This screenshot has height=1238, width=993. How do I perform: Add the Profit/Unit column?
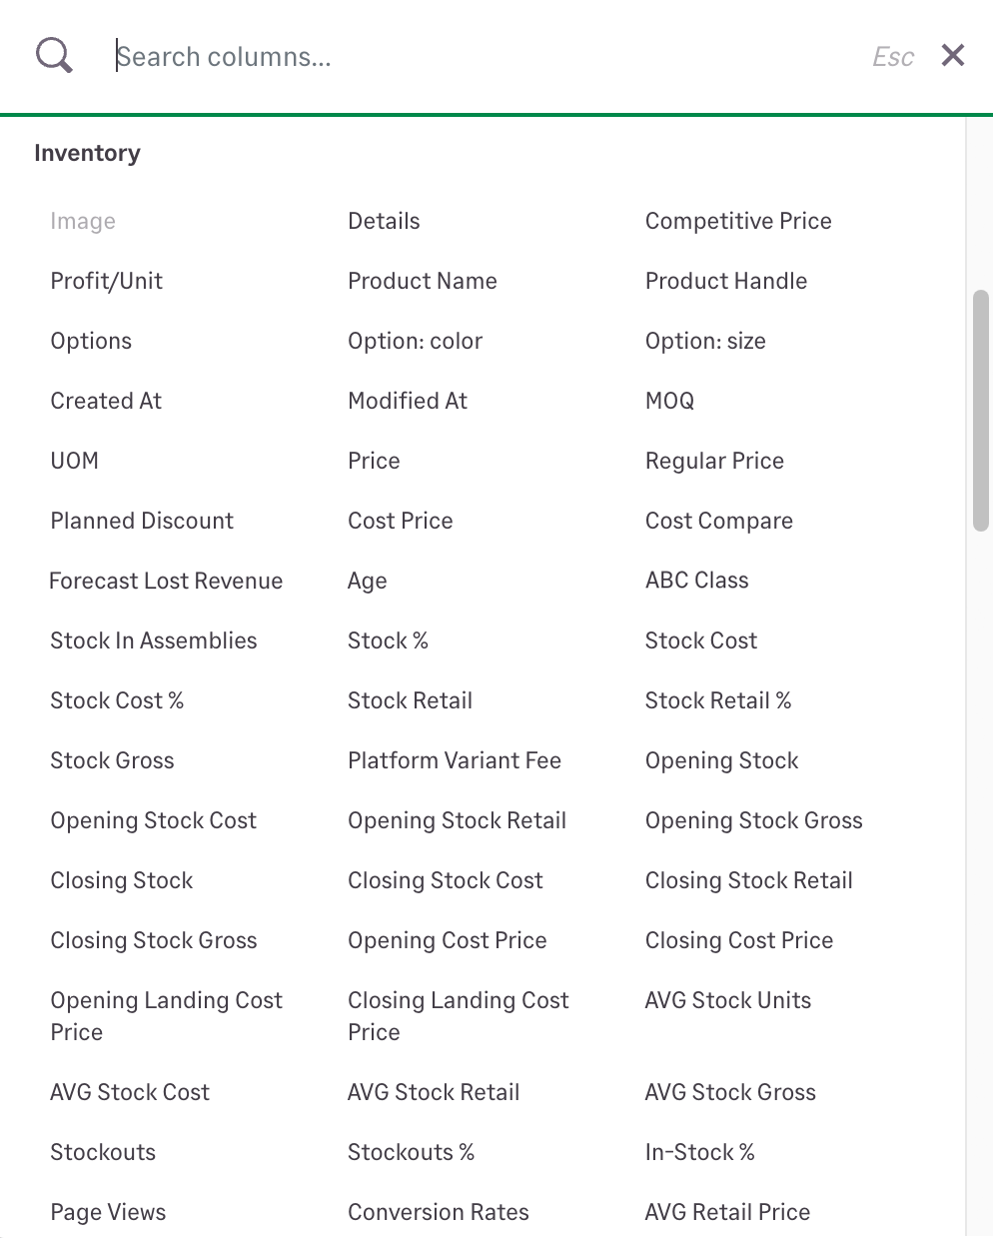tap(106, 281)
